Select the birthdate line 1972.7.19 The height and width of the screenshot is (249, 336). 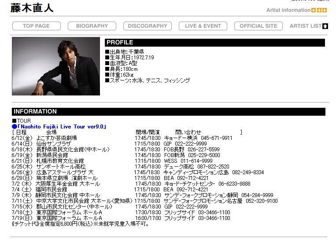(129, 57)
